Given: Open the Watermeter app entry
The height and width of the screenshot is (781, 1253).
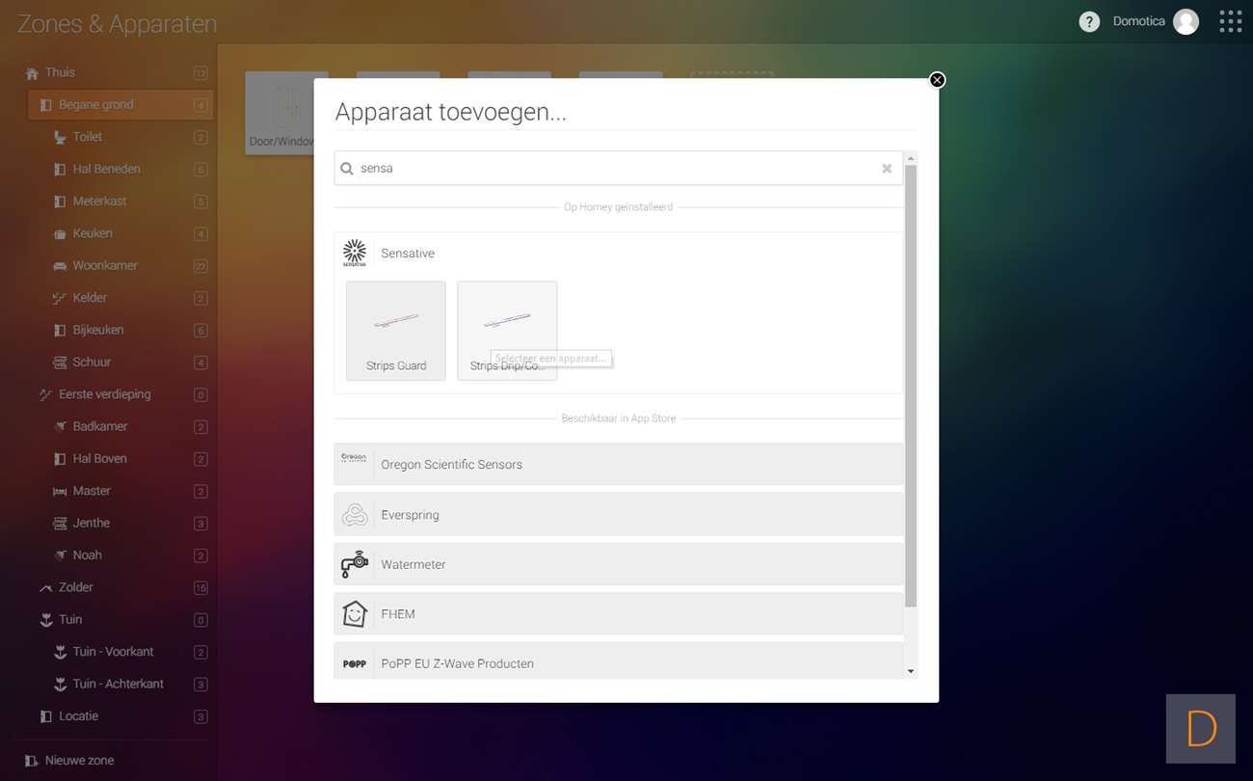Looking at the screenshot, I should click(619, 564).
